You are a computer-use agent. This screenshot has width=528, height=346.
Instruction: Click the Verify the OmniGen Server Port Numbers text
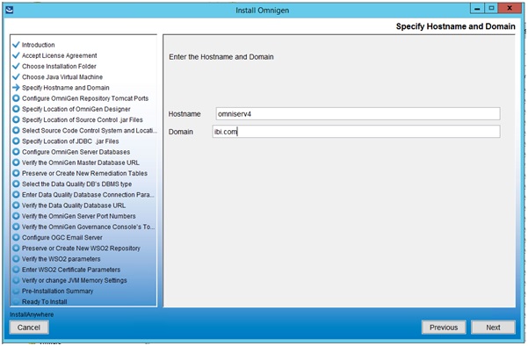79,216
